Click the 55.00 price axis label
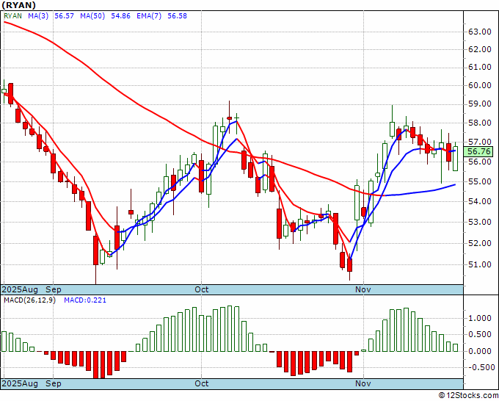The image size is (499, 401). click(x=480, y=181)
